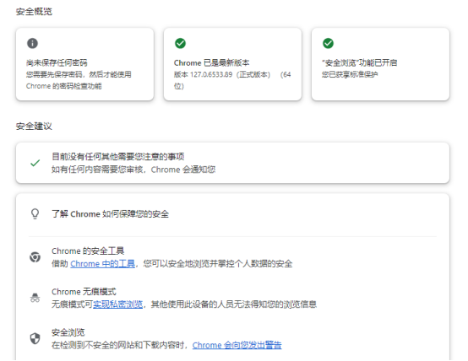Open the Chrome 已是最新版本 card
Image resolution: width=468 pixels, height=361 pixels.
232,64
